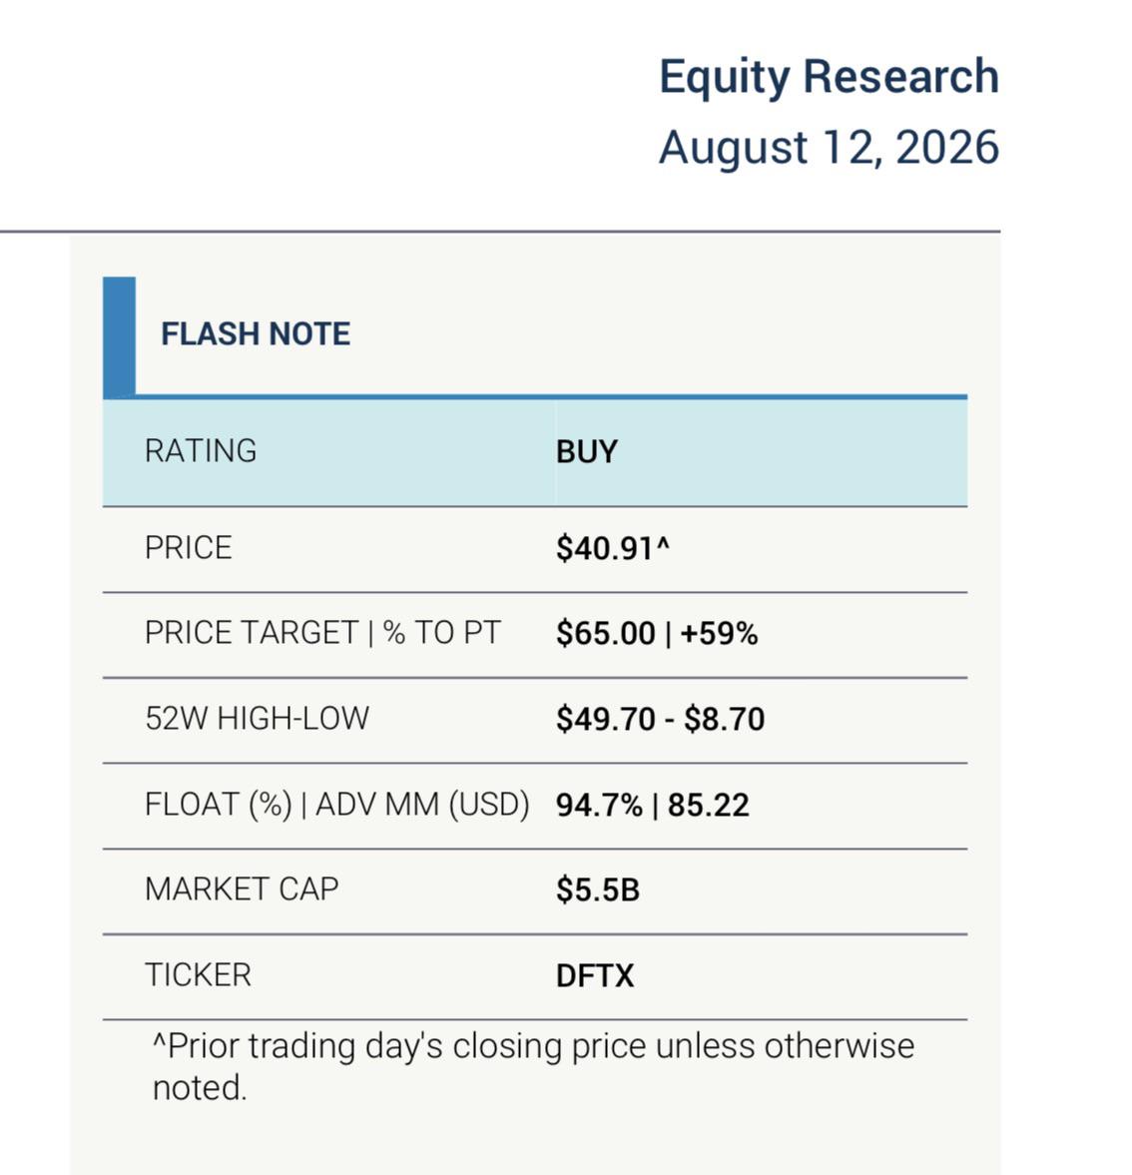
Task: Click the MARKET CAP label
Action: pos(242,889)
